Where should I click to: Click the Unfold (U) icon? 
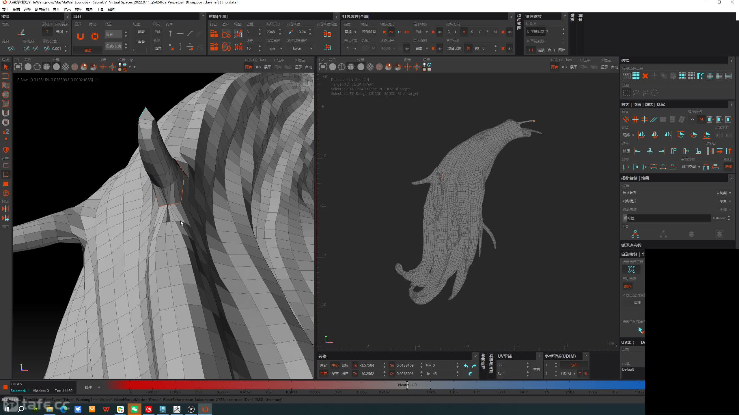[81, 36]
